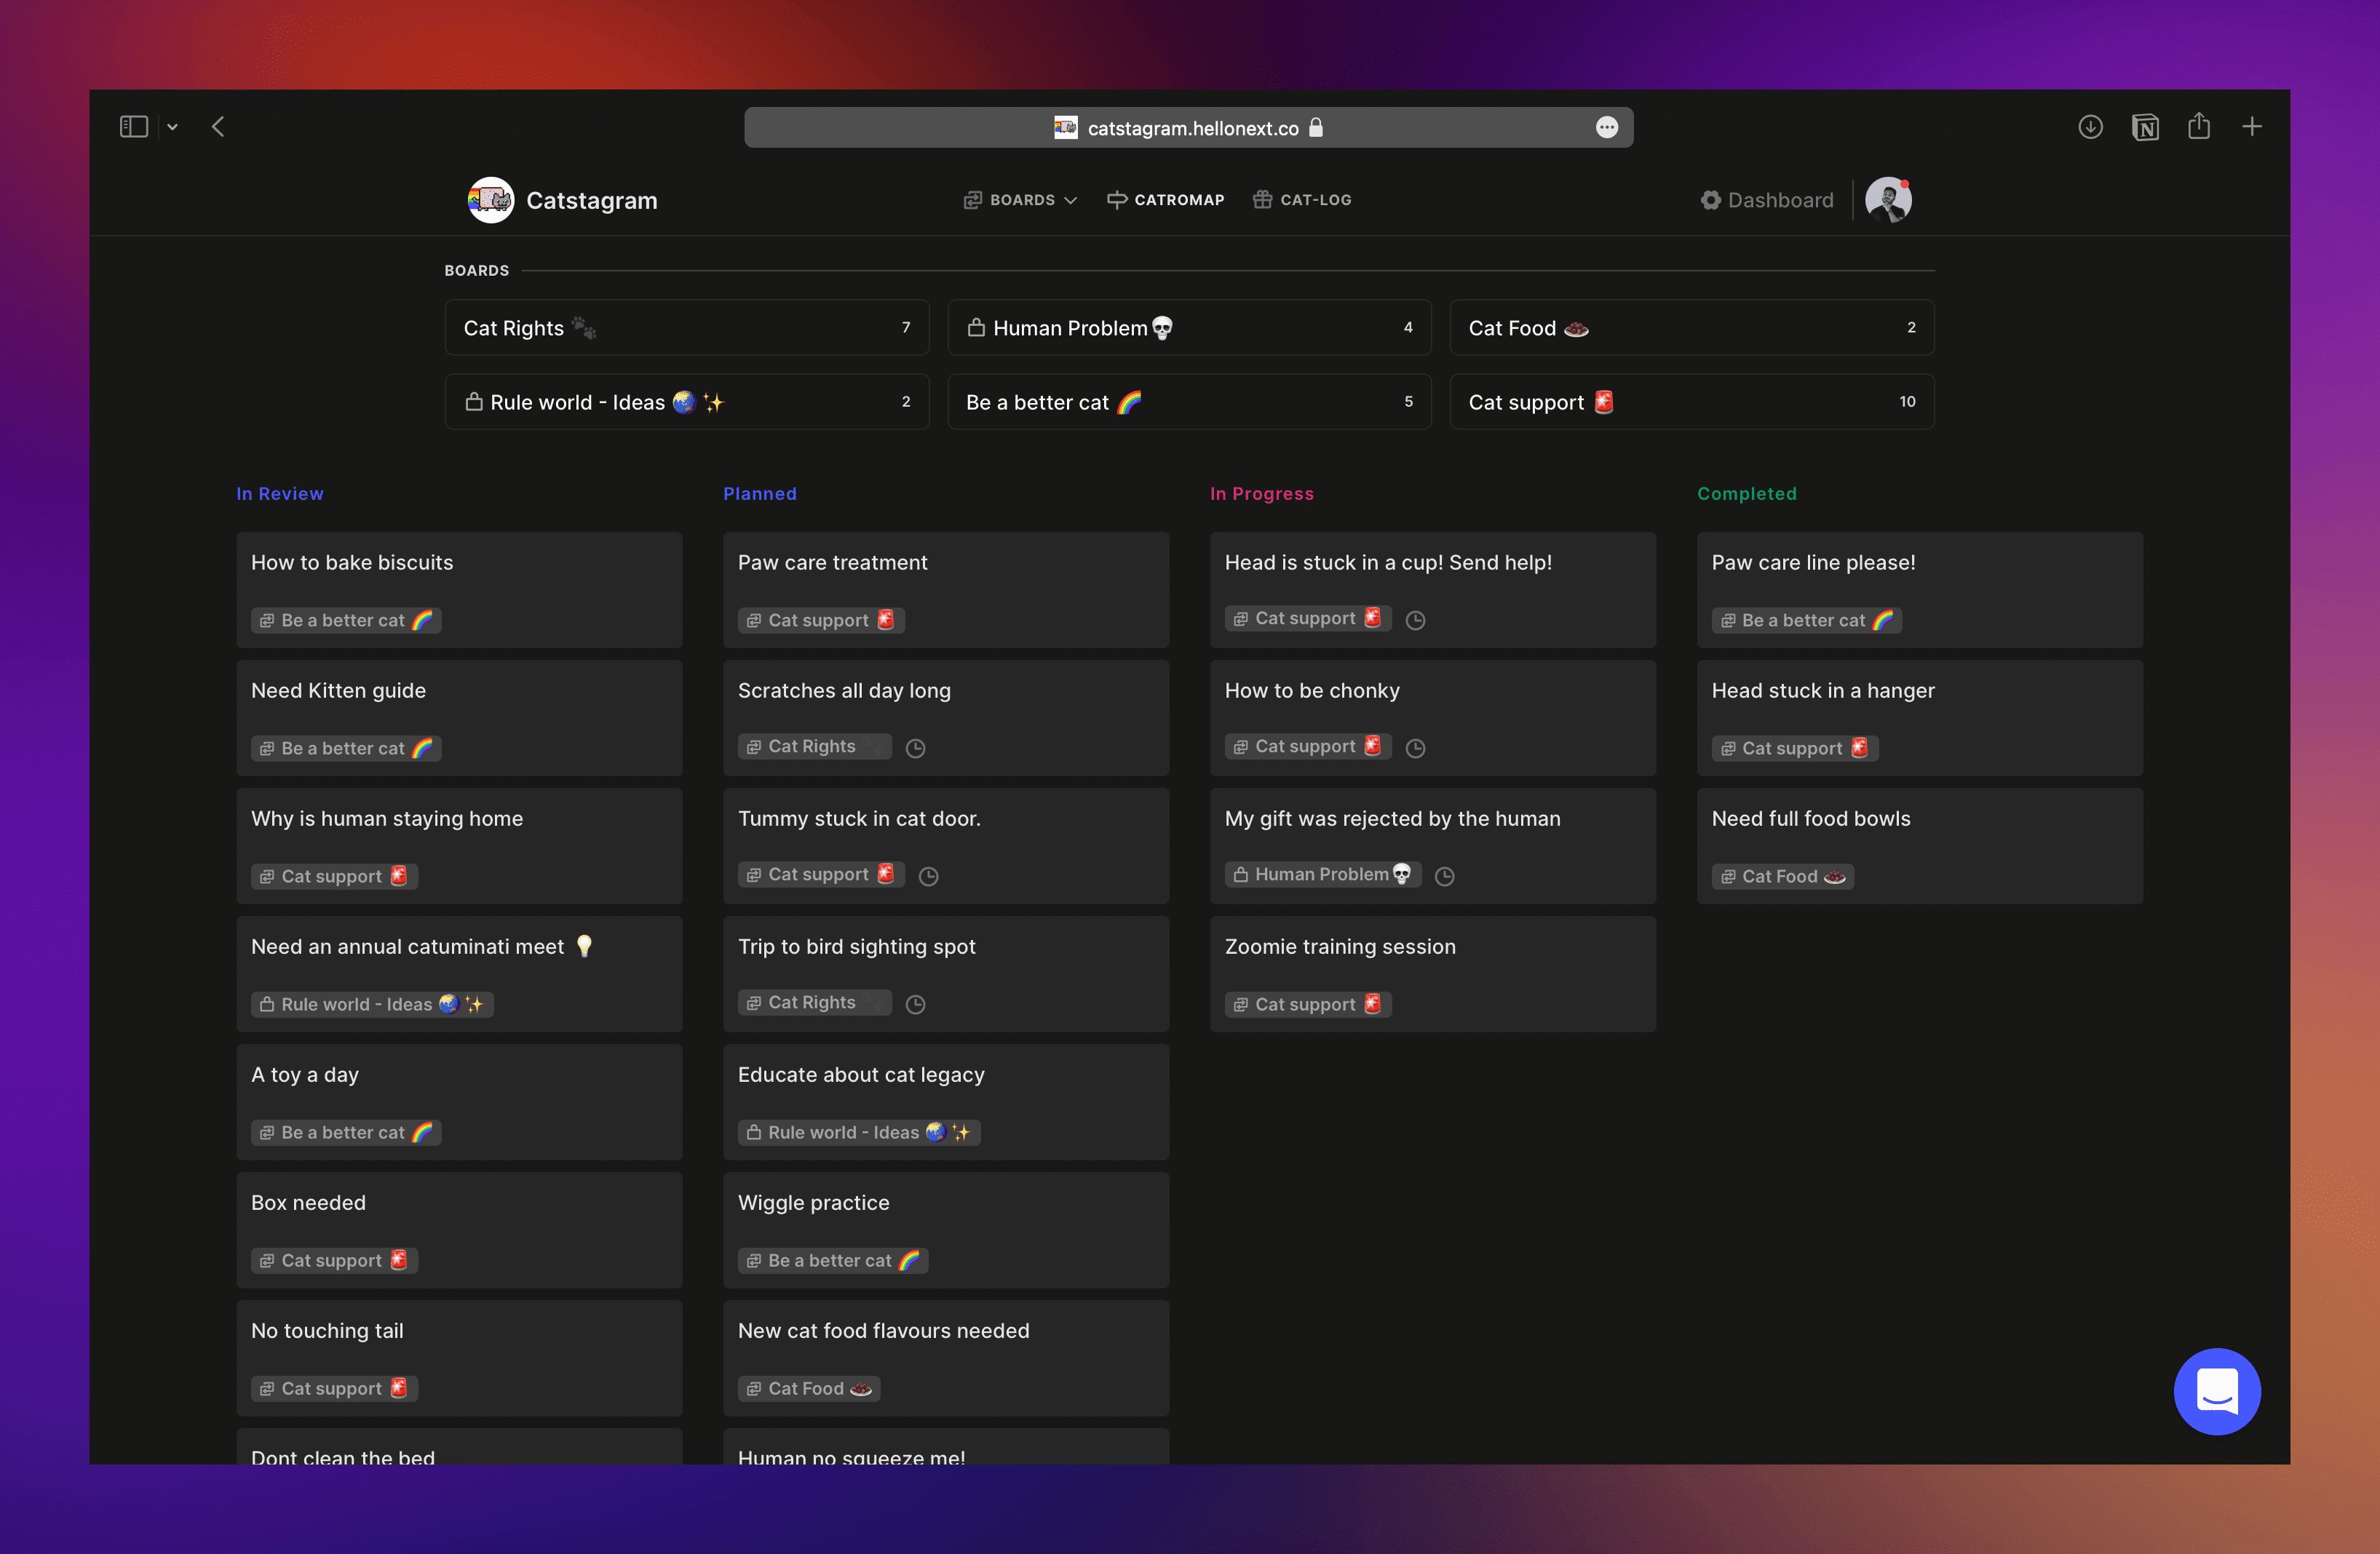Open the ellipsis options in the address bar
This screenshot has width=2380, height=1554.
click(x=1607, y=127)
